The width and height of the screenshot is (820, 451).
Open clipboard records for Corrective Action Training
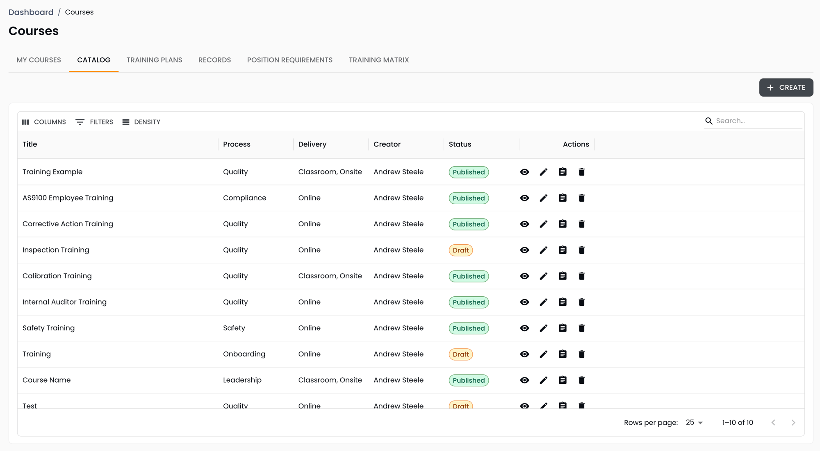(563, 224)
